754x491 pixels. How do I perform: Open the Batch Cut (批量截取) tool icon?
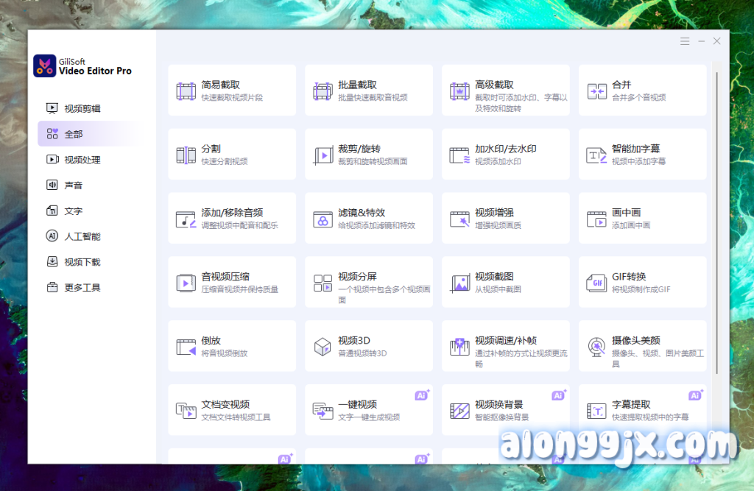pyautogui.click(x=323, y=91)
